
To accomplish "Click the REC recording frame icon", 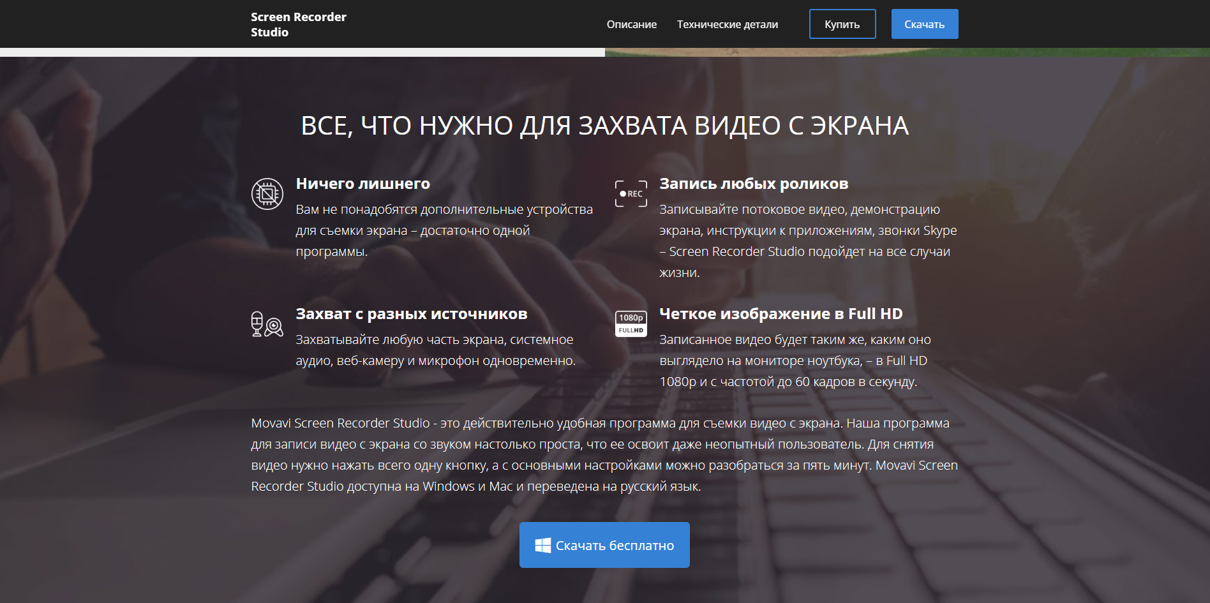I will click(631, 194).
